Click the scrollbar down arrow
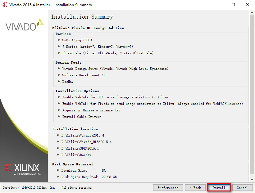 click(252, 180)
